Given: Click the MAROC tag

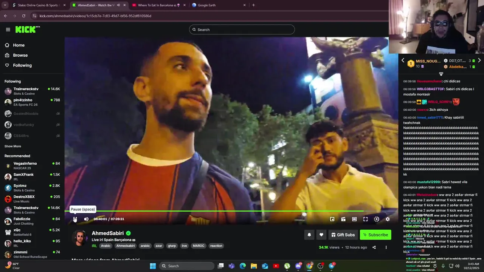Looking at the screenshot, I should click(199, 246).
